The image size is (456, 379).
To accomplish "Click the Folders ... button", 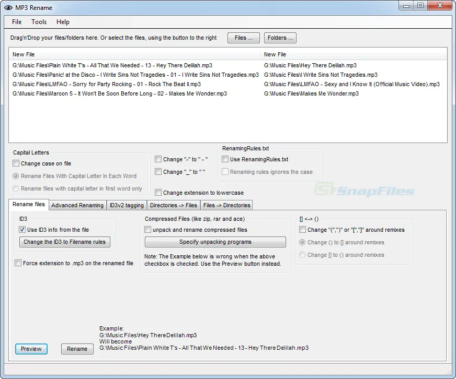I will pos(280,38).
